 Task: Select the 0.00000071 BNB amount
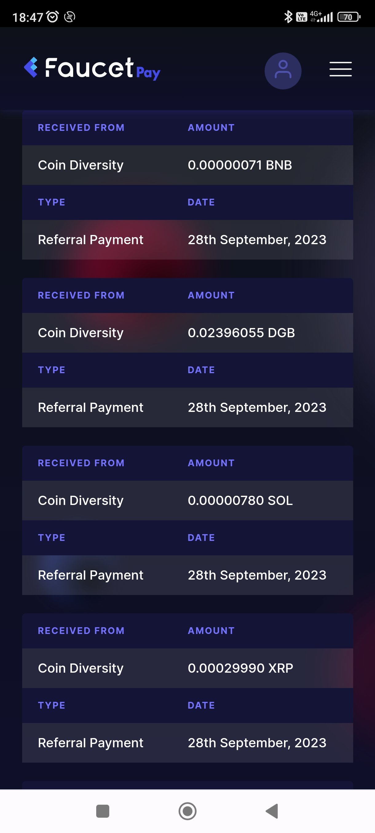point(240,165)
